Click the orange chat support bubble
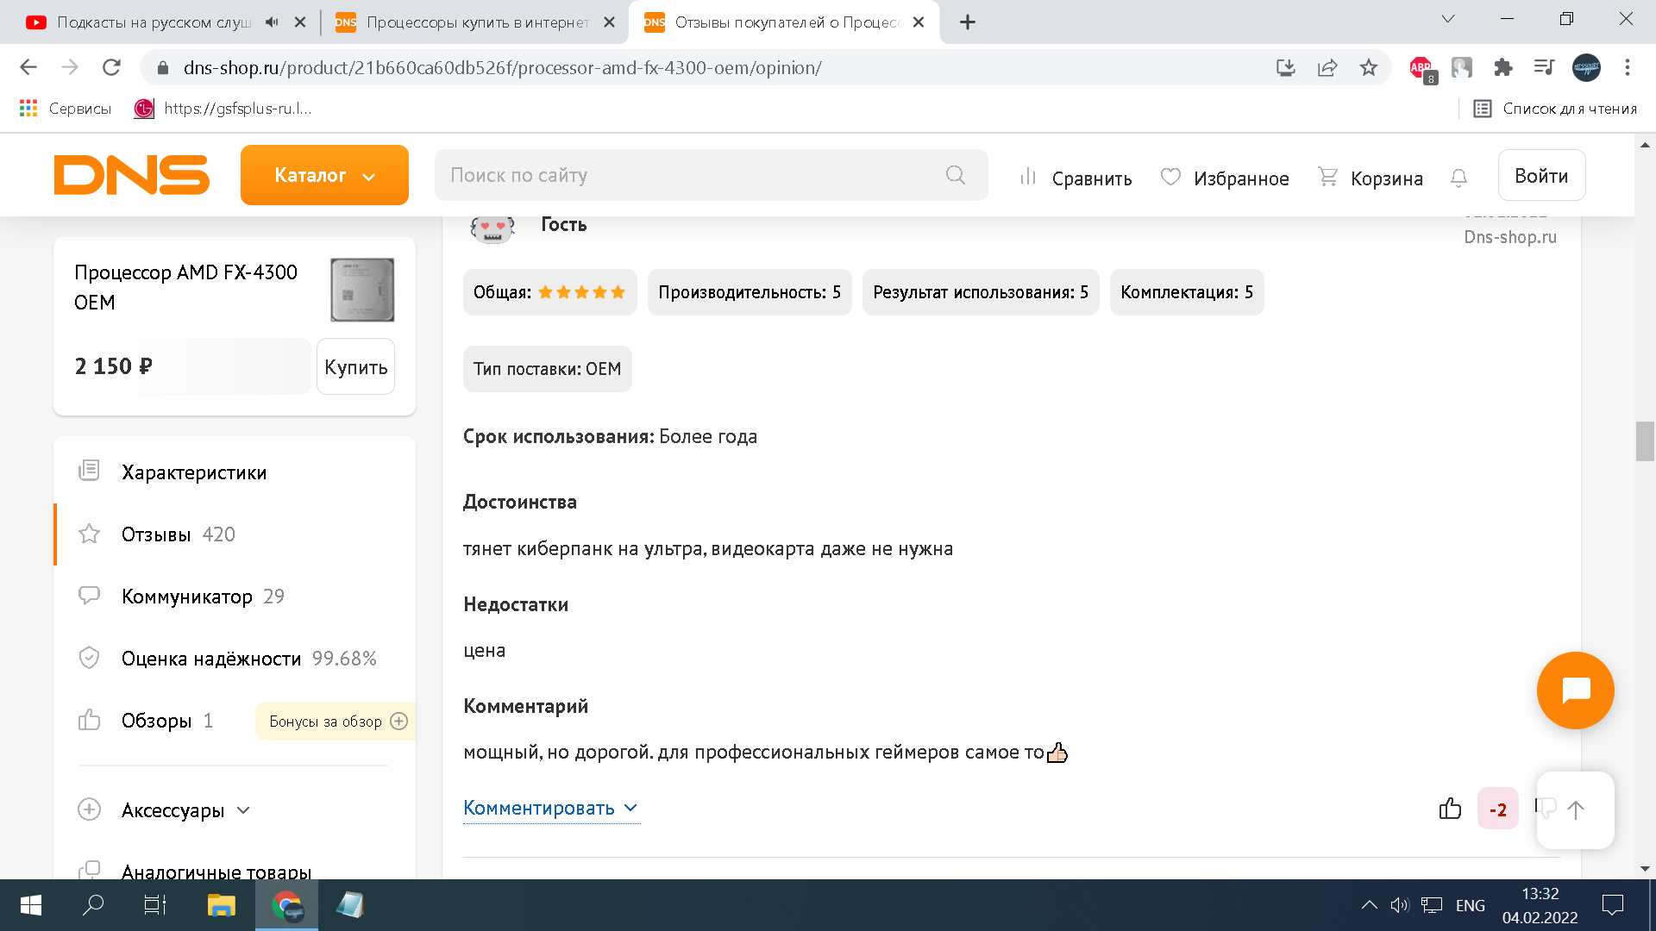The width and height of the screenshot is (1656, 931). pos(1575,690)
